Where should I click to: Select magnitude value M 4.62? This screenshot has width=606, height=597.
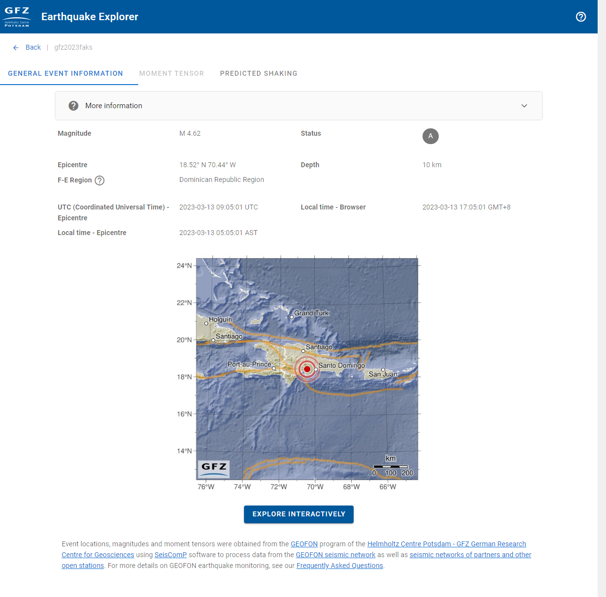tap(190, 133)
